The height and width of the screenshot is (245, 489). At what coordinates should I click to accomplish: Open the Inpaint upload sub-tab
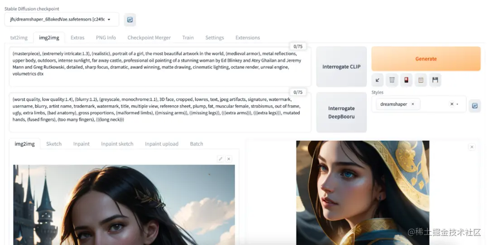(x=162, y=144)
